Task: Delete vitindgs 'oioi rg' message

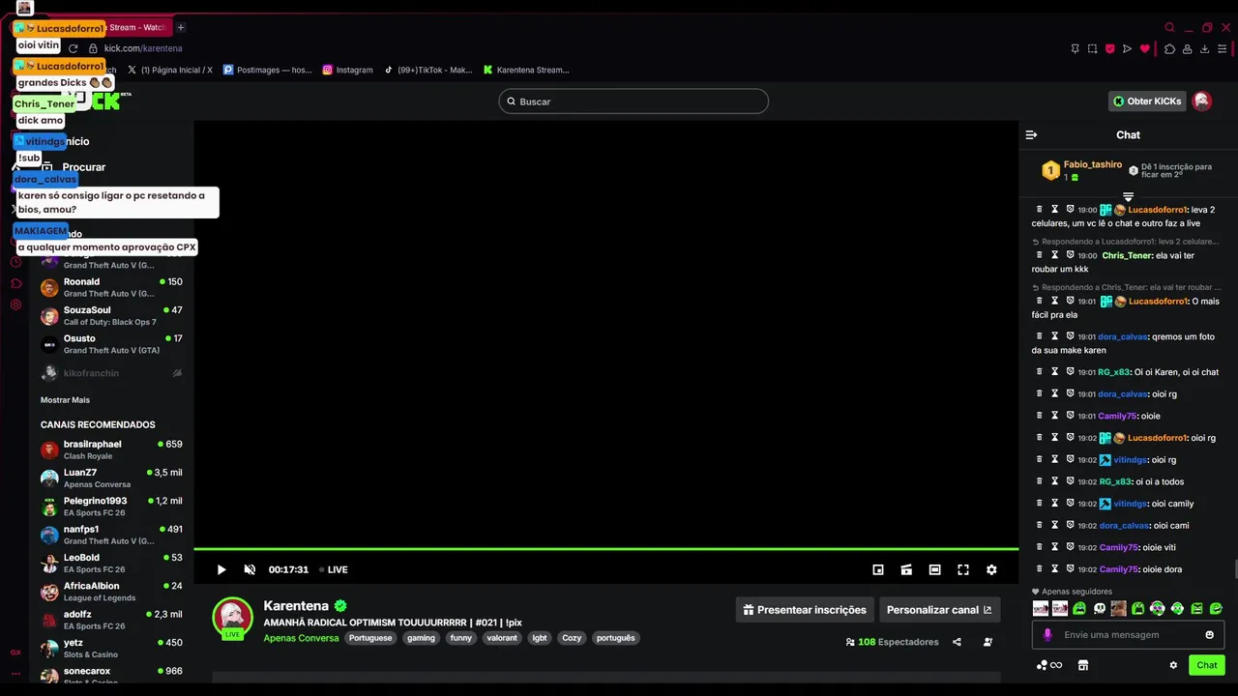Action: point(1040,459)
